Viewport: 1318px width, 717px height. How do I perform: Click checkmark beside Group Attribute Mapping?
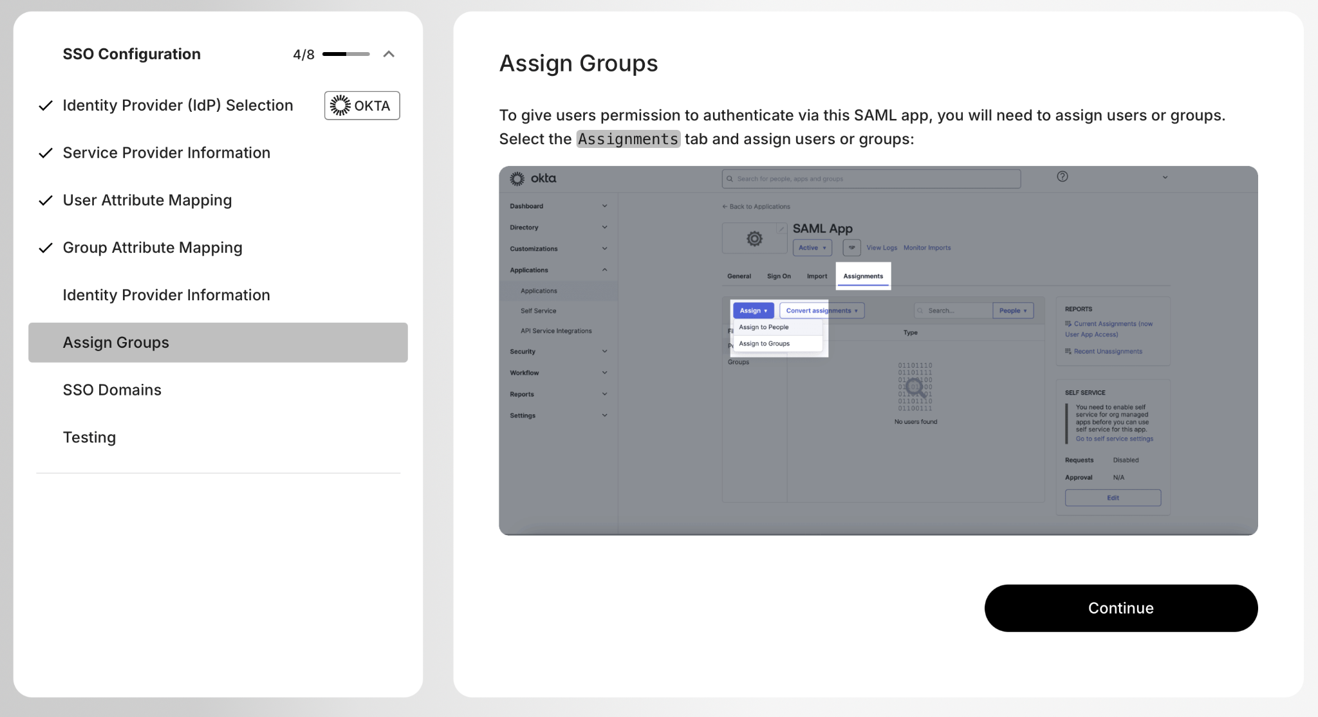46,248
